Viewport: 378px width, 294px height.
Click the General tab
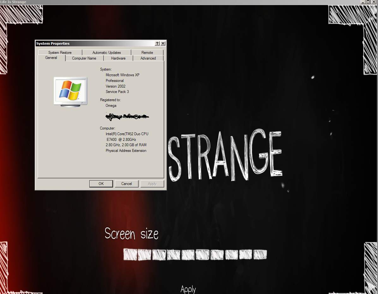point(51,58)
